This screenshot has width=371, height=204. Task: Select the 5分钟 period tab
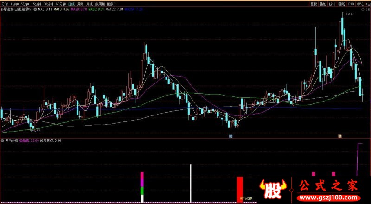(x=25, y=4)
